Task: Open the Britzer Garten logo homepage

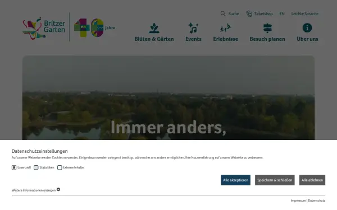Action: tap(44, 29)
